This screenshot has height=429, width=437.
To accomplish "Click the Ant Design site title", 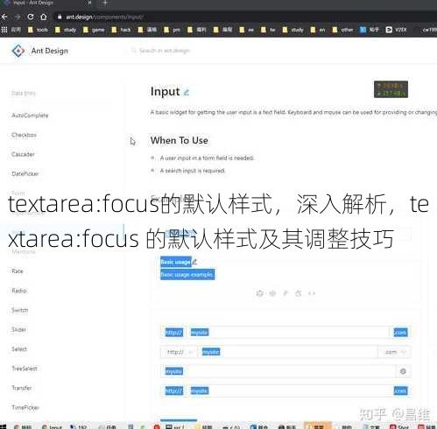I will coord(50,51).
